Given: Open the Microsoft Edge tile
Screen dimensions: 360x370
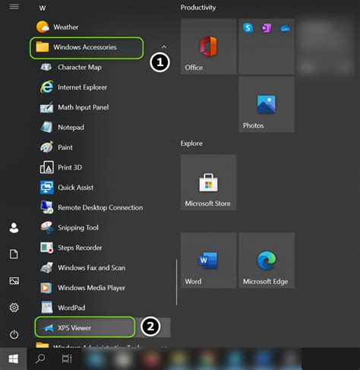Looking at the screenshot, I should [x=267, y=261].
